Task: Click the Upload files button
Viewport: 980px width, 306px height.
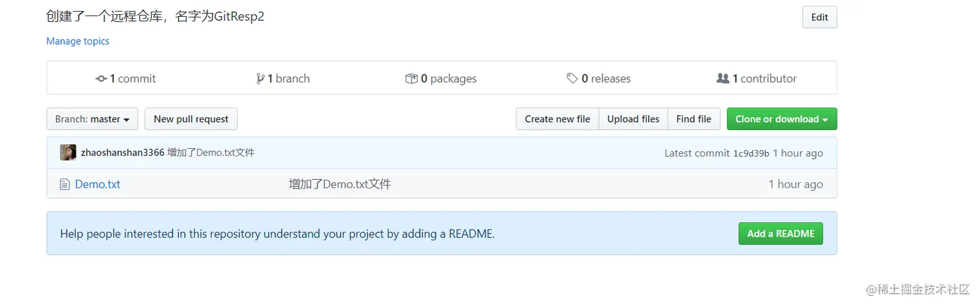Action: pyautogui.click(x=633, y=119)
